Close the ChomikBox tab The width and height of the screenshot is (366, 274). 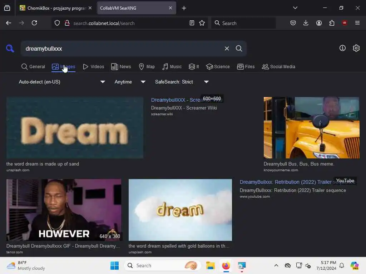click(x=90, y=8)
